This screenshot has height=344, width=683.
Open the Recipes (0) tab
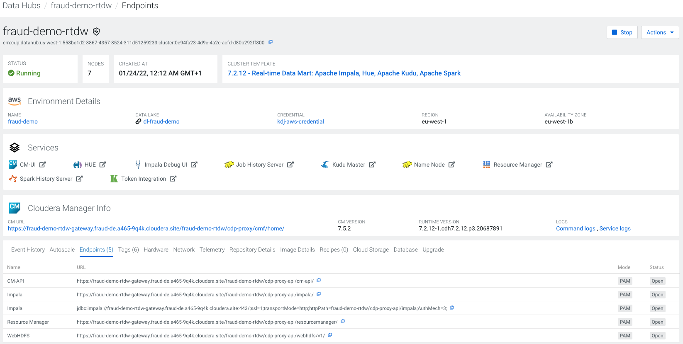[x=334, y=250]
